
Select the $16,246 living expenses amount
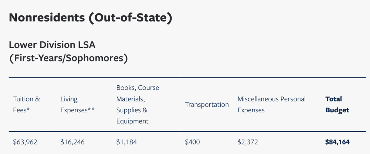point(72,142)
